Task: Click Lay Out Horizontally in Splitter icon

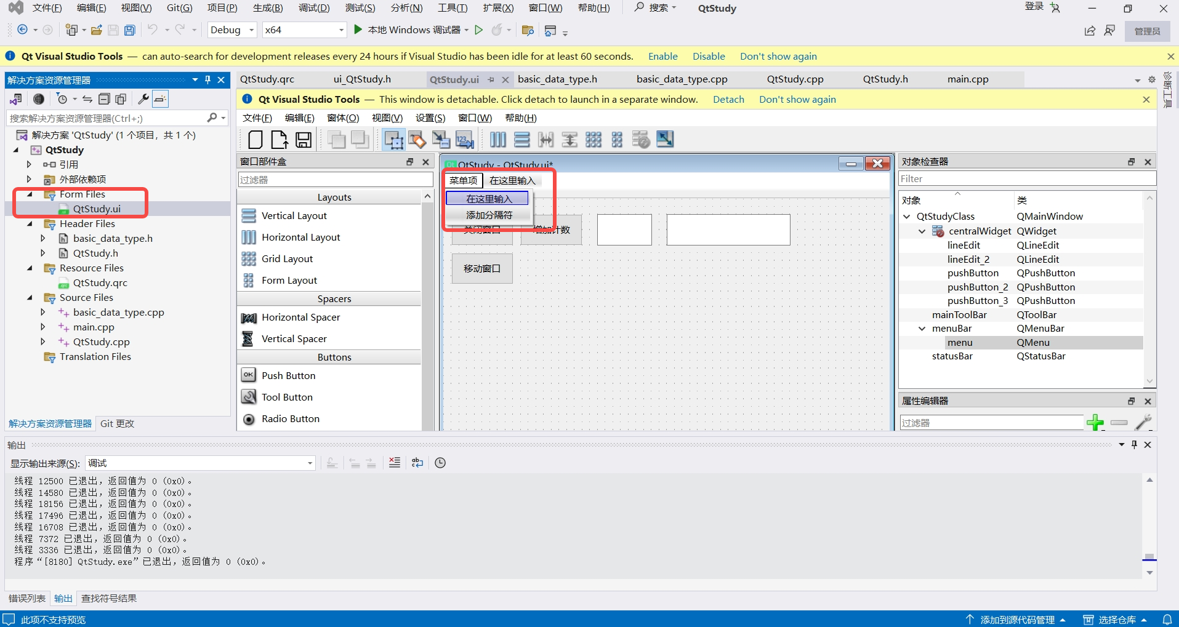Action: pyautogui.click(x=546, y=140)
